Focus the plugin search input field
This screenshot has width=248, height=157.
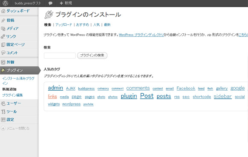[60, 56]
